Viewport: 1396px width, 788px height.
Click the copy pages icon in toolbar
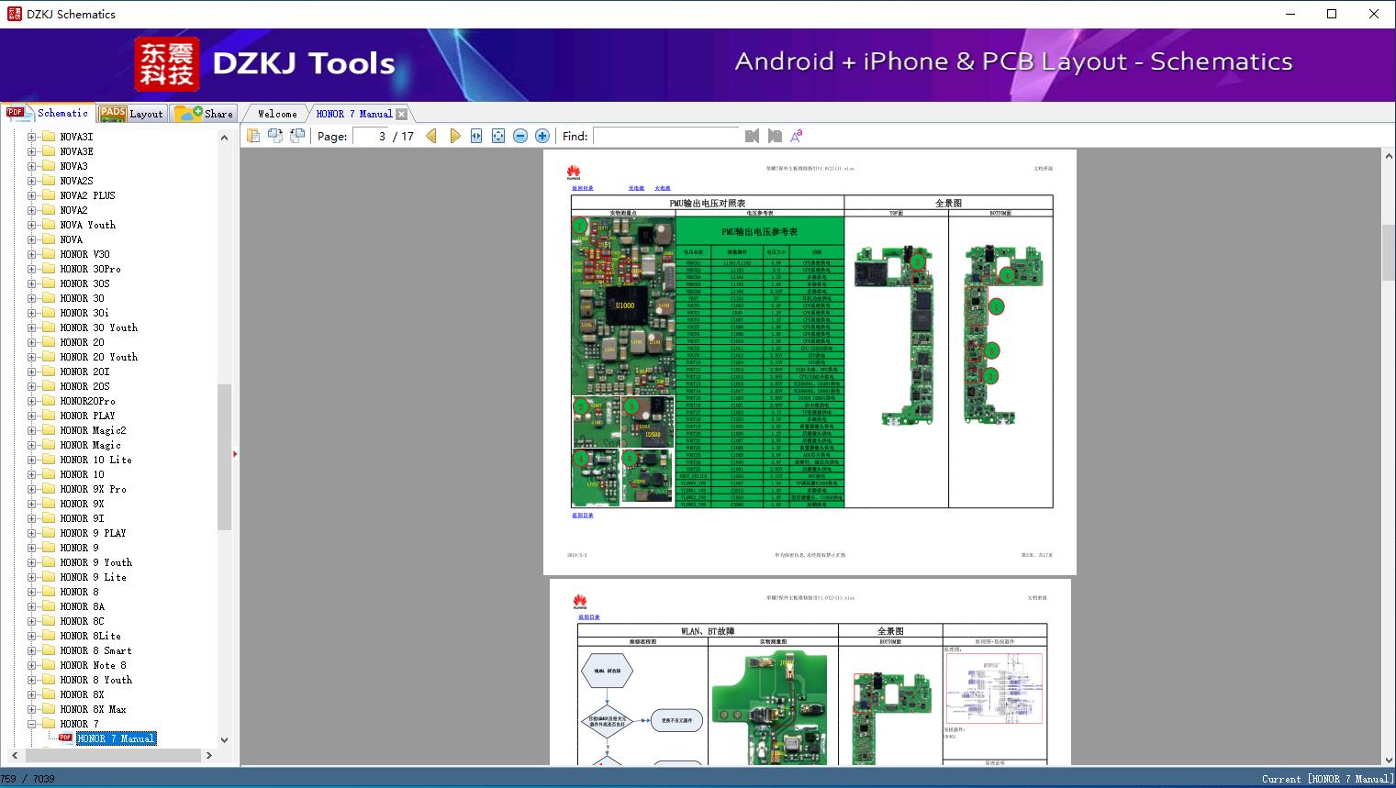coord(253,136)
